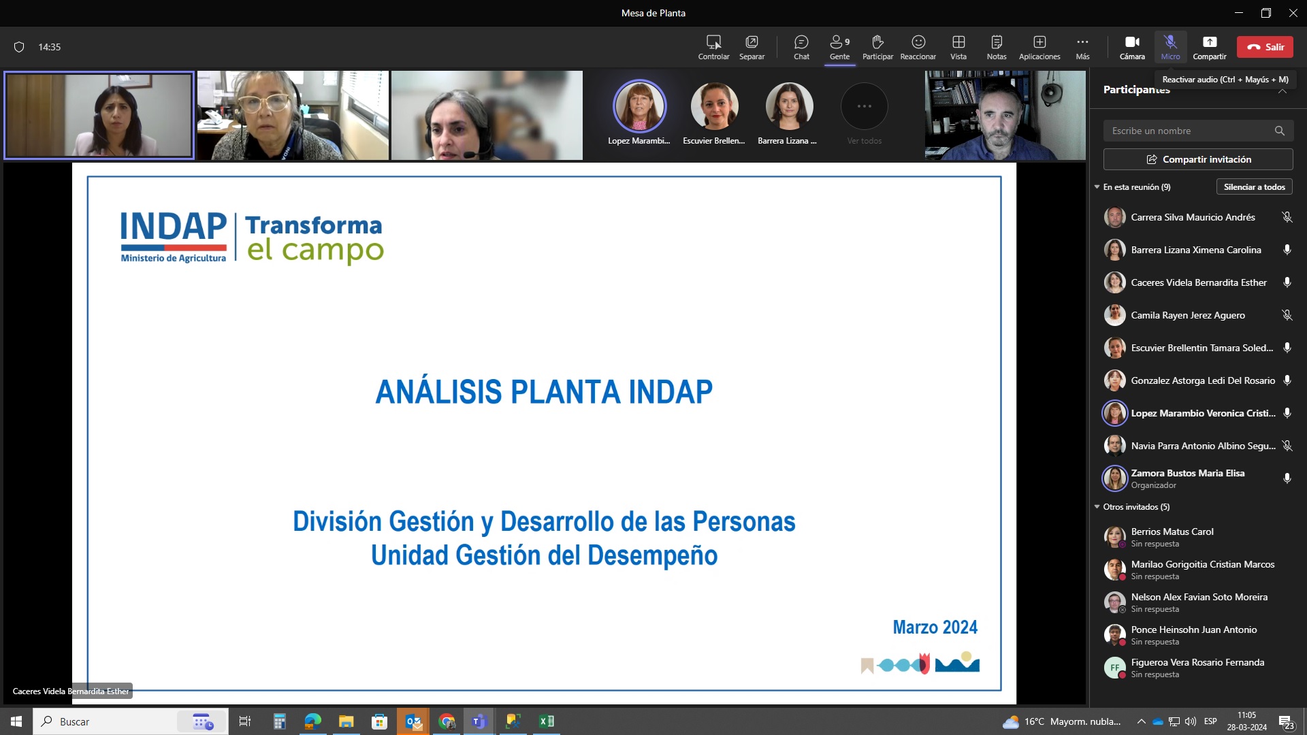Open the Reaccionar emoji menu
The height and width of the screenshot is (735, 1307).
(918, 47)
